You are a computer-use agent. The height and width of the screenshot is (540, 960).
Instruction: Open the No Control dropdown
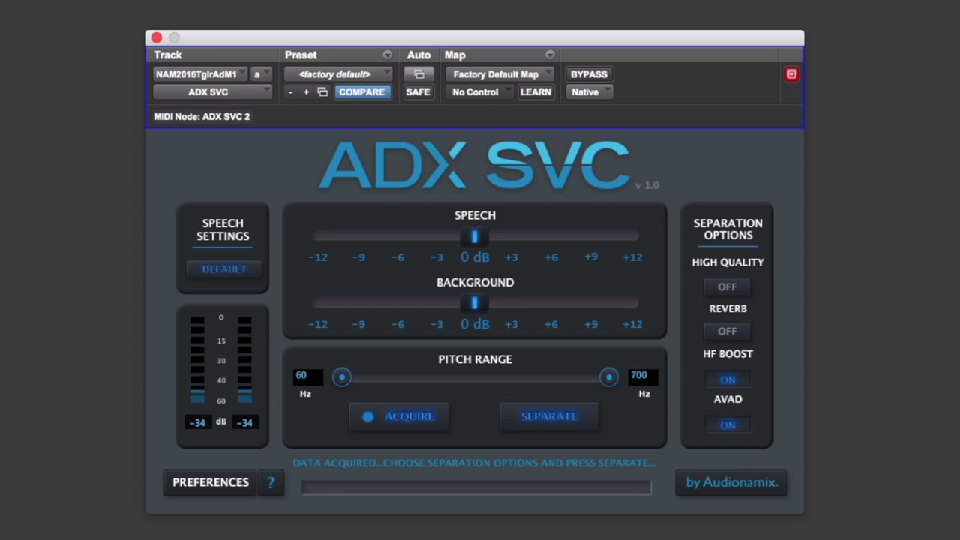click(479, 92)
